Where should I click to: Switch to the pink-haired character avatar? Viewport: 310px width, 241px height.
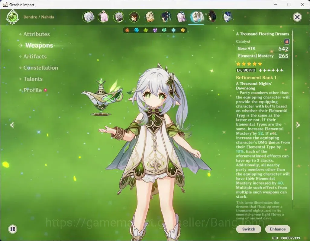click(103, 17)
